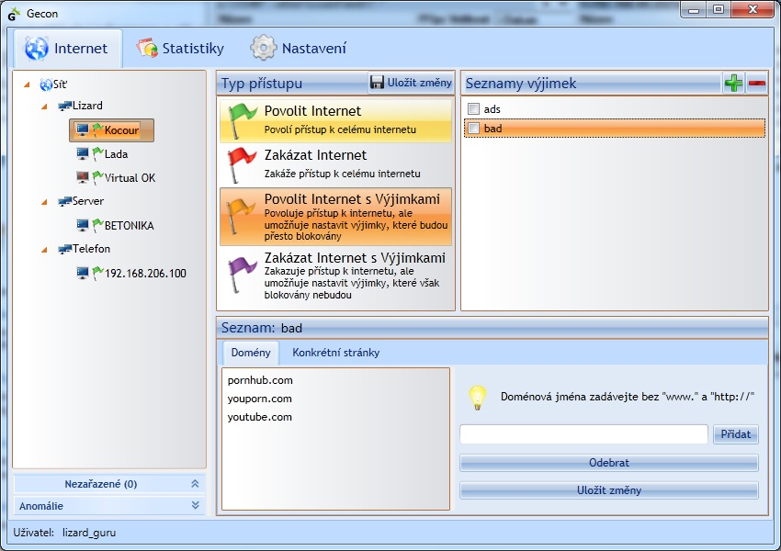Image resolution: width=781 pixels, height=551 pixels.
Task: Collapse the Telefon group node
Action: point(44,250)
